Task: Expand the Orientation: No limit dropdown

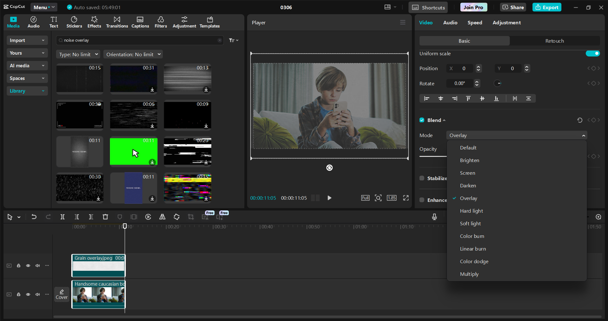Action: [133, 54]
